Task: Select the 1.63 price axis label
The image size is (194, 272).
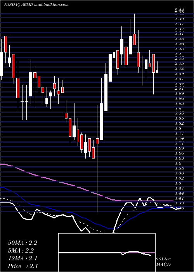Action: pyautogui.click(x=179, y=159)
